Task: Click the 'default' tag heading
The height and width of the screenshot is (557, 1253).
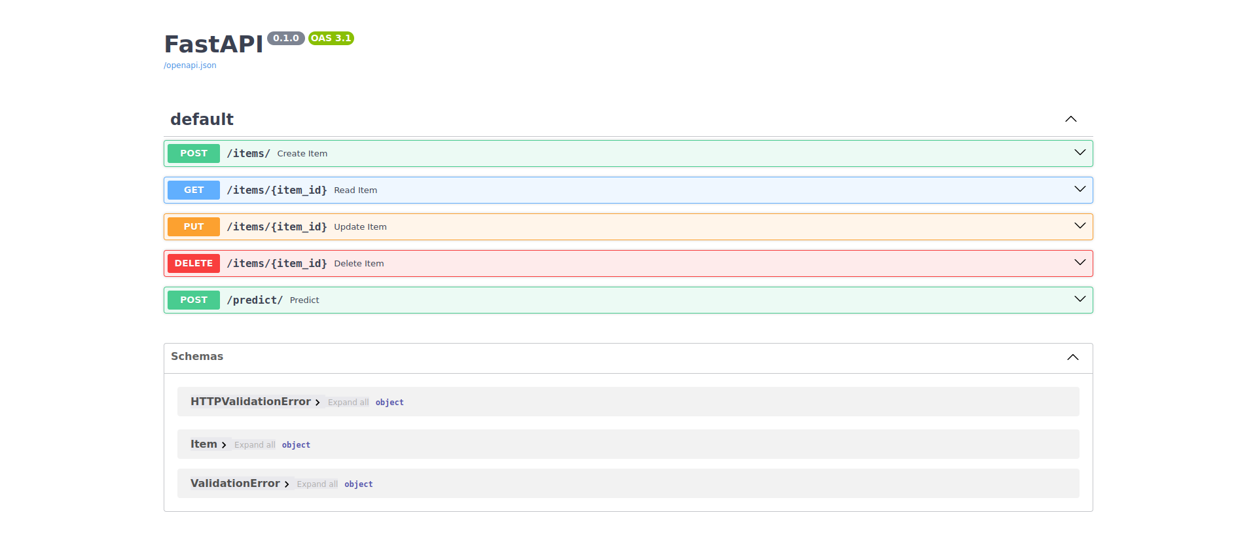Action: 202,119
